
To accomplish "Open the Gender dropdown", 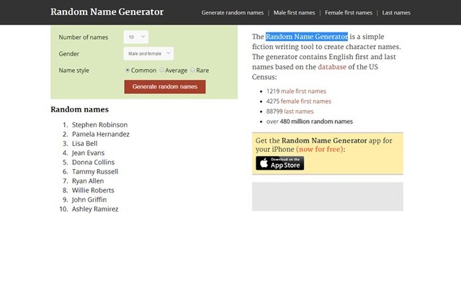I will point(148,53).
